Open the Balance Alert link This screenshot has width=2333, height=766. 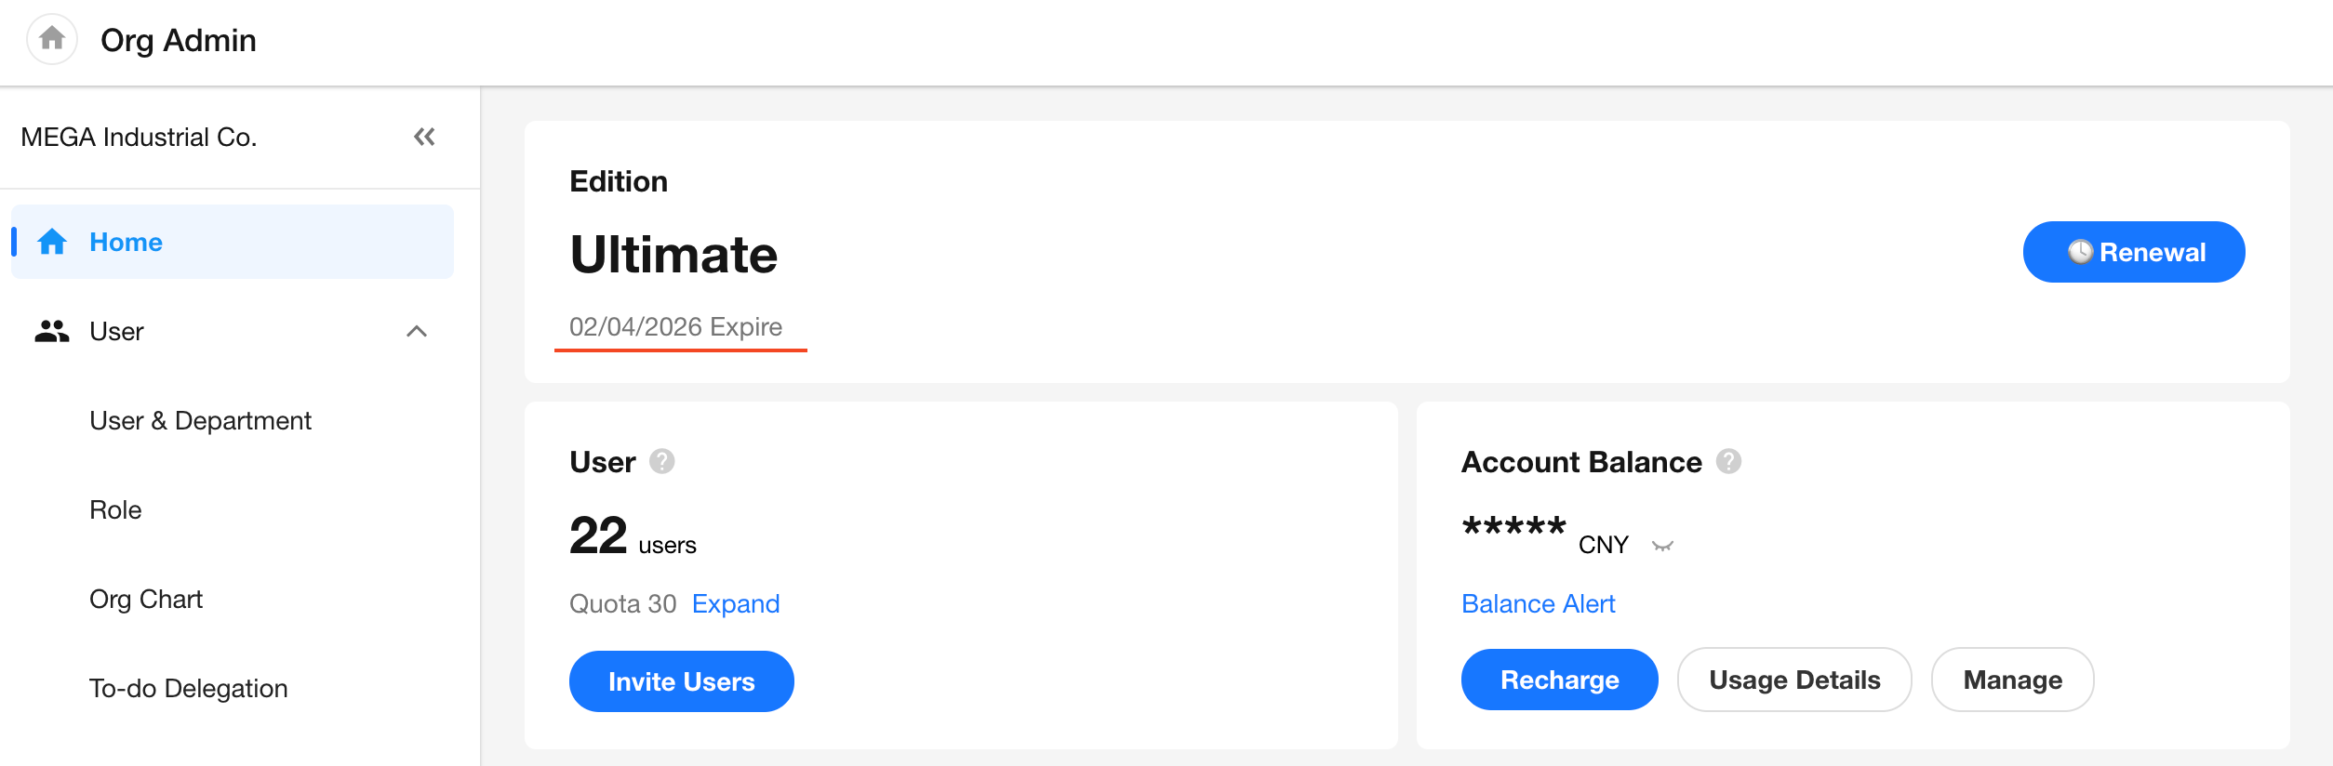click(1538, 604)
